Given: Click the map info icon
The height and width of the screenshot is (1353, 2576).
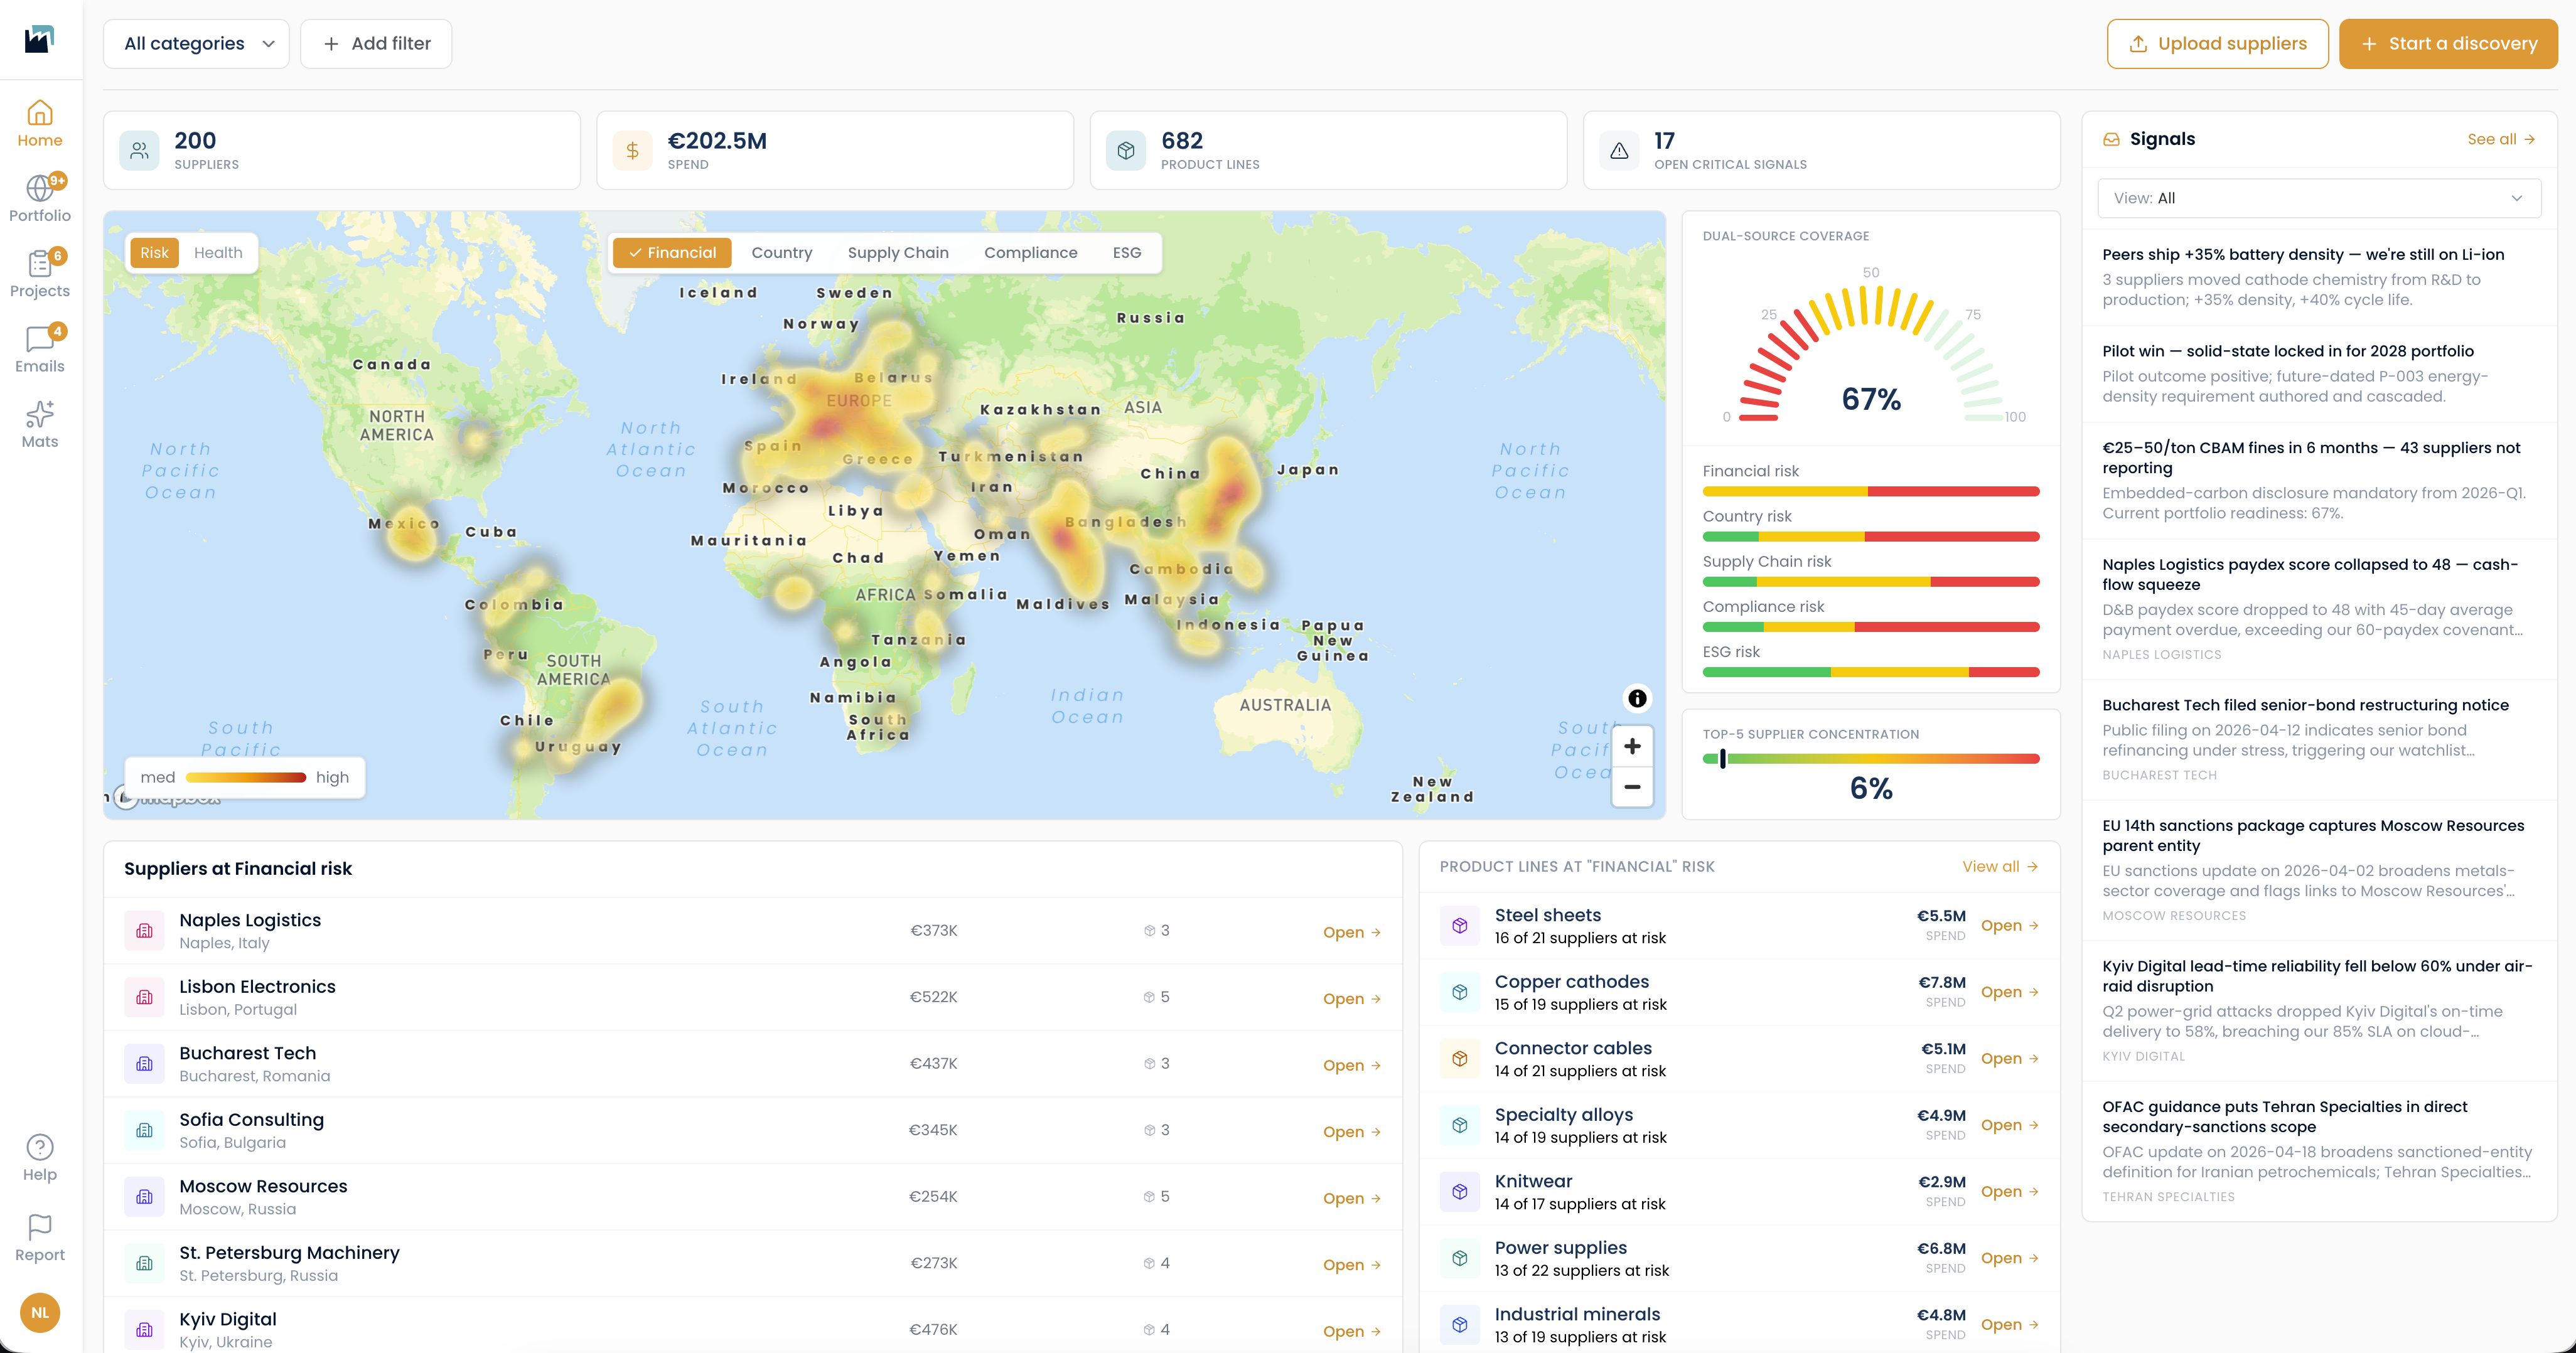Looking at the screenshot, I should coord(1637,698).
